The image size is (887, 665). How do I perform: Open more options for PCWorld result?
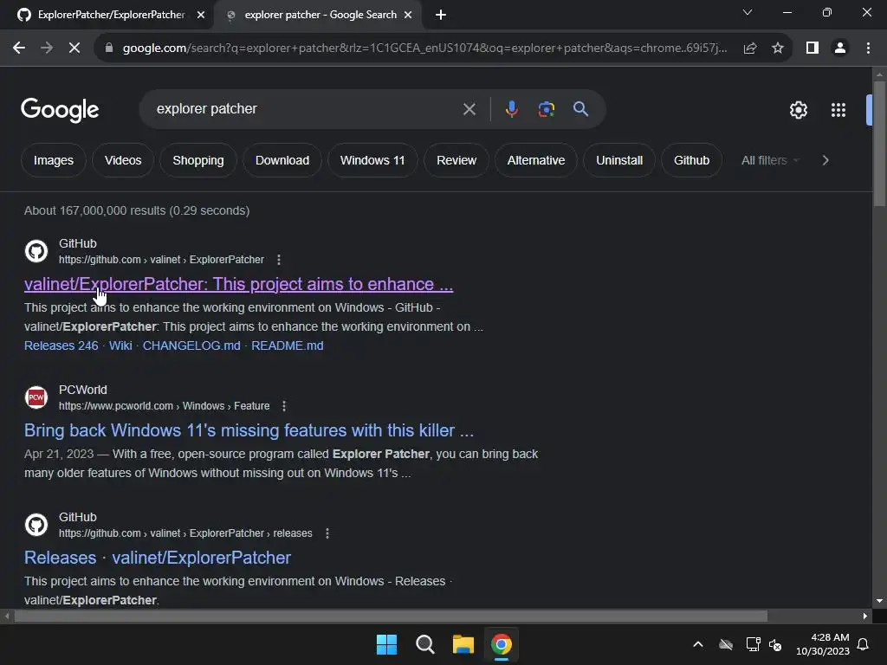284,406
